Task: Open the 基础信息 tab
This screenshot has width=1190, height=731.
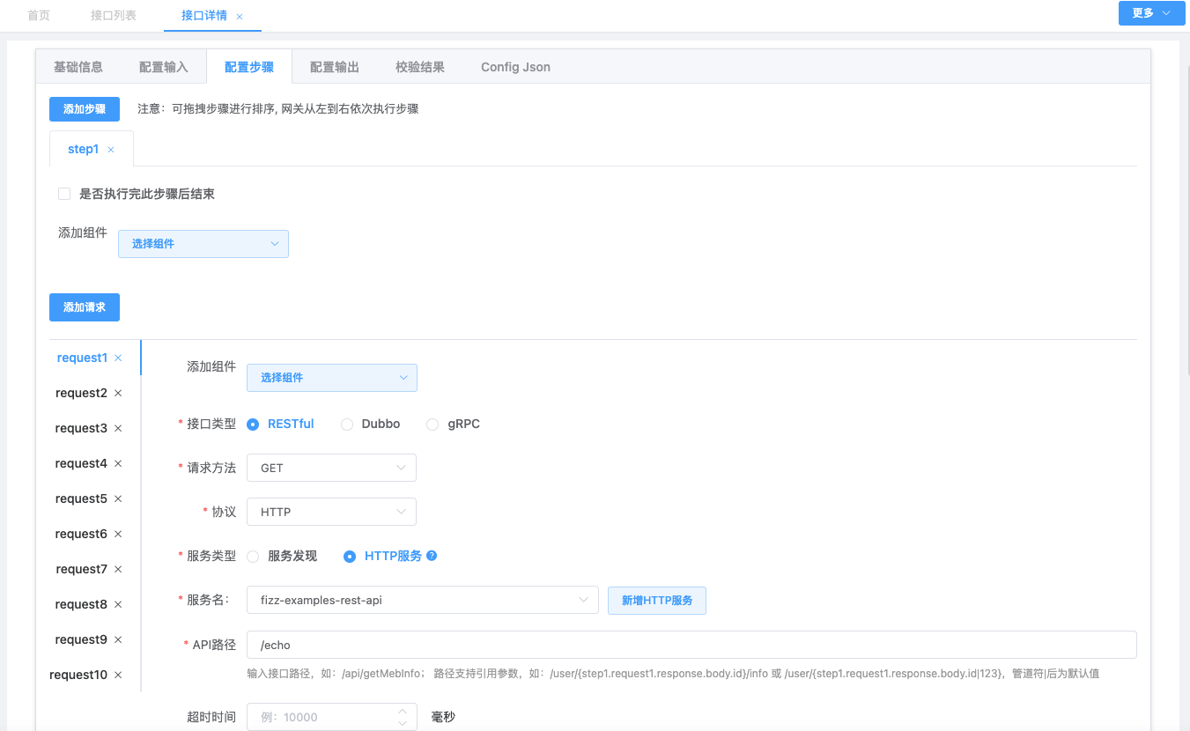Action: tap(78, 67)
